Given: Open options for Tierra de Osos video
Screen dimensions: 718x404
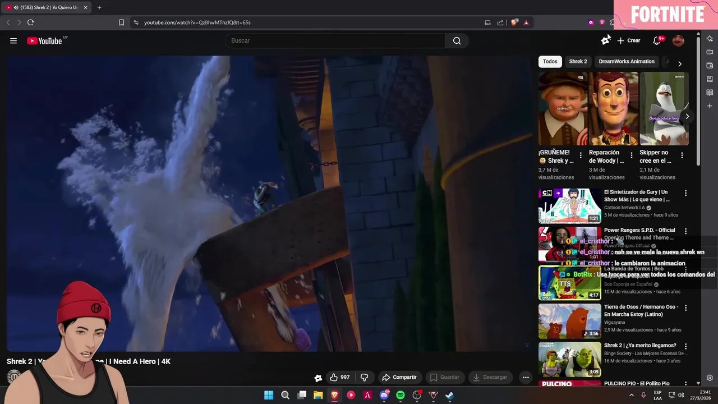Looking at the screenshot, I should click(685, 308).
